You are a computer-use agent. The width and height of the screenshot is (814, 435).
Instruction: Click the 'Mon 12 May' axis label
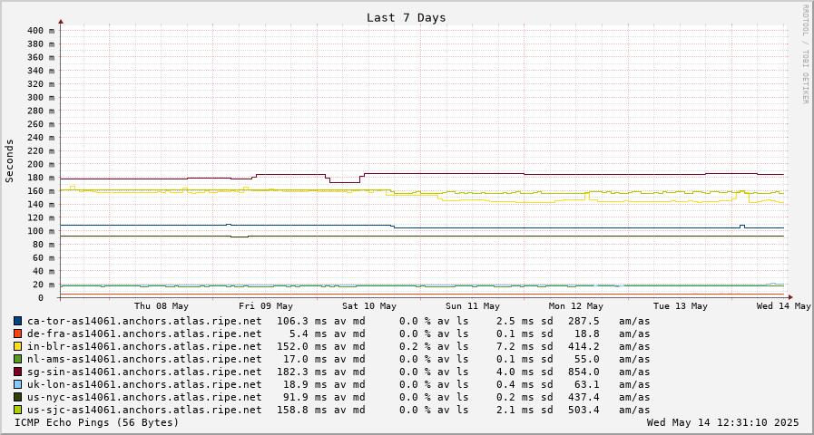click(x=576, y=306)
